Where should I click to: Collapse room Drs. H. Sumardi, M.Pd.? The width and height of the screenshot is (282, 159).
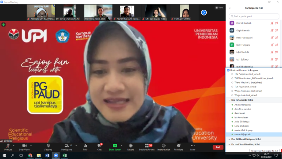[x=229, y=100]
